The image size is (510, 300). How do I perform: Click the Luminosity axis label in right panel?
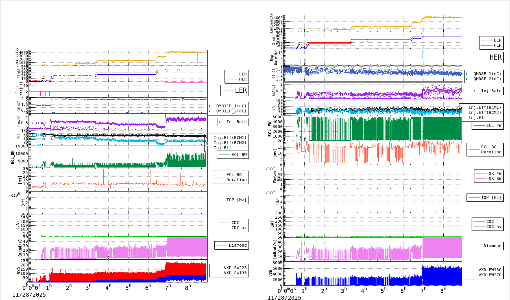click(x=271, y=23)
